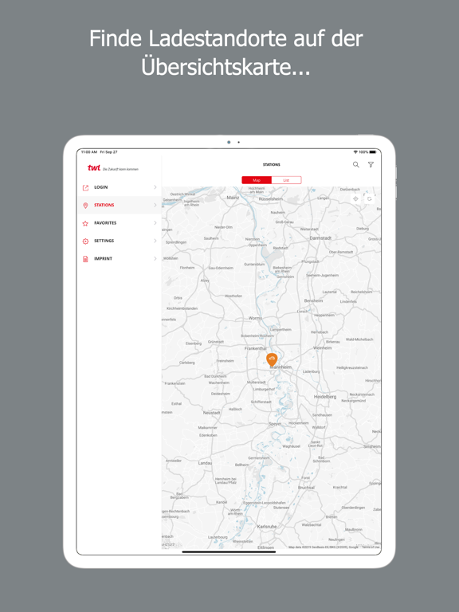The height and width of the screenshot is (612, 459).
Task: Click the Mainz label on map
Action: (233, 198)
